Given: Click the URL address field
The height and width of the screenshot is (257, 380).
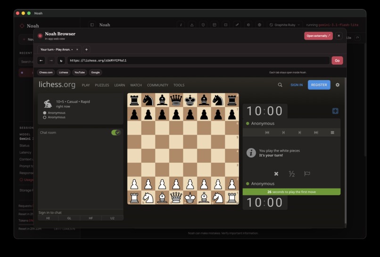Looking at the screenshot, I should (x=198, y=61).
